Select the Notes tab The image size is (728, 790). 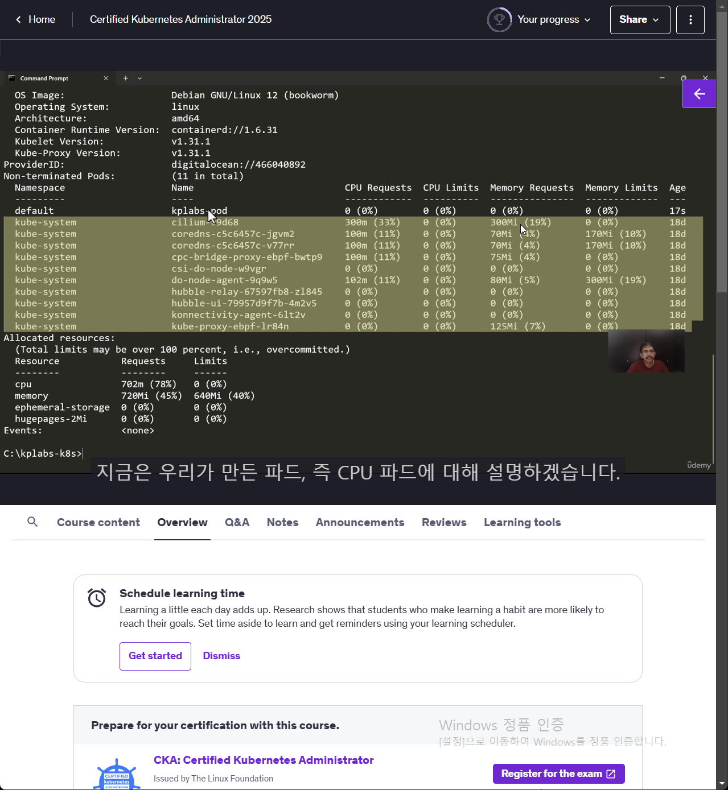(282, 523)
